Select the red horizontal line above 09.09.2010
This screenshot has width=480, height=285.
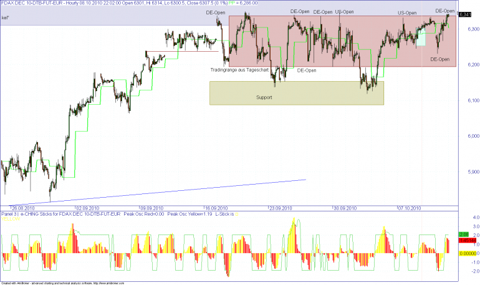tap(182, 51)
